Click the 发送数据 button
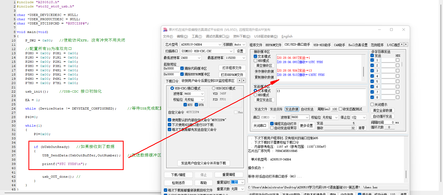The image size is (443, 195). tap(292, 109)
